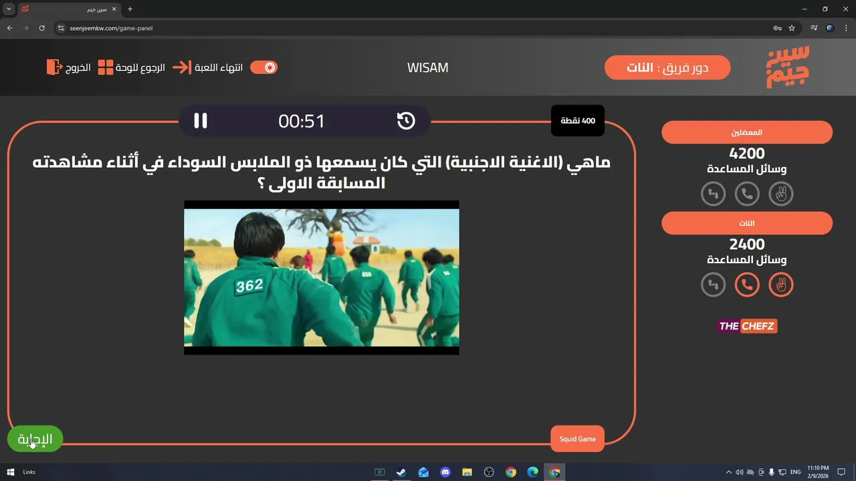This screenshot has width=856, height=481.
Task: Use المعضلين team's swap lifeline
Action: (x=713, y=194)
